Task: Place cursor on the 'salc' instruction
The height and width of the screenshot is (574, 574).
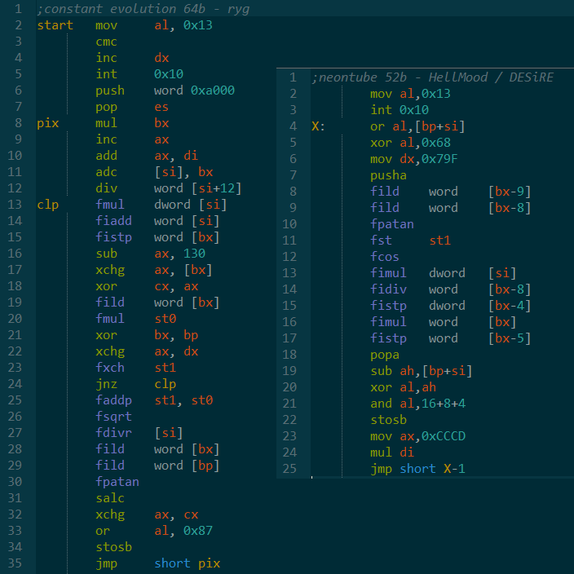Action: (x=109, y=498)
